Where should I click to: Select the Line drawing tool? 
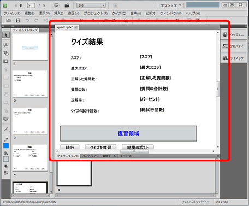pyautogui.click(x=6, y=130)
